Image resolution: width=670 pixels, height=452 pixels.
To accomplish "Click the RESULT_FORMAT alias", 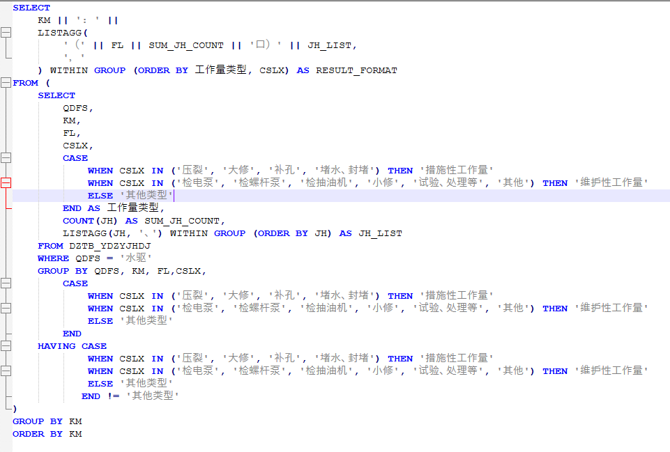I will (356, 70).
